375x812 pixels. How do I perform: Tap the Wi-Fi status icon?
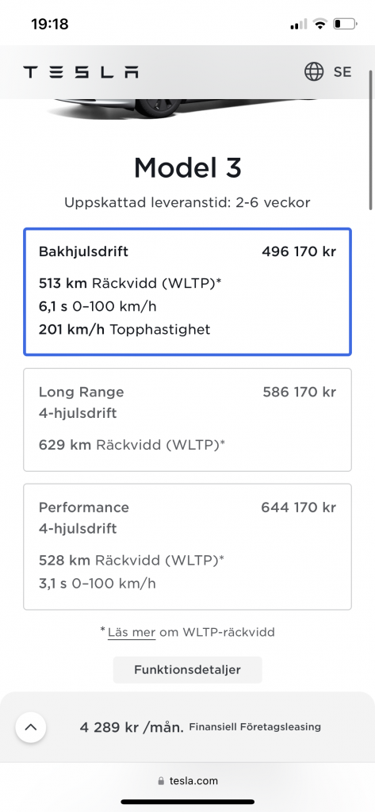pos(320,24)
